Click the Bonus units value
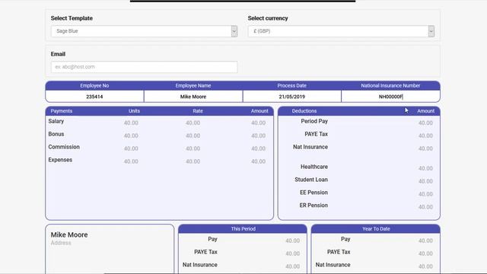The width and height of the screenshot is (487, 274). click(131, 135)
